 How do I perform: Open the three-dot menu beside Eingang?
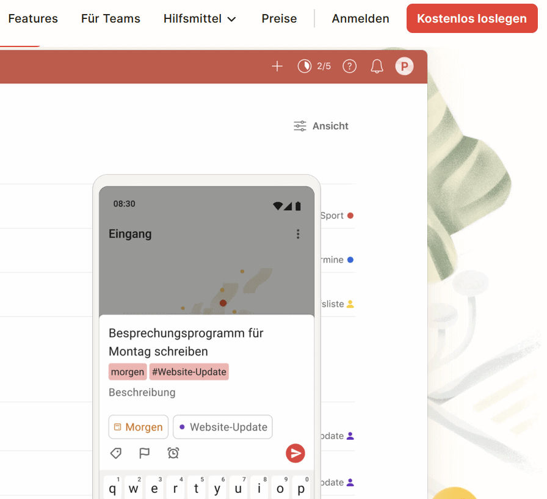(x=298, y=234)
